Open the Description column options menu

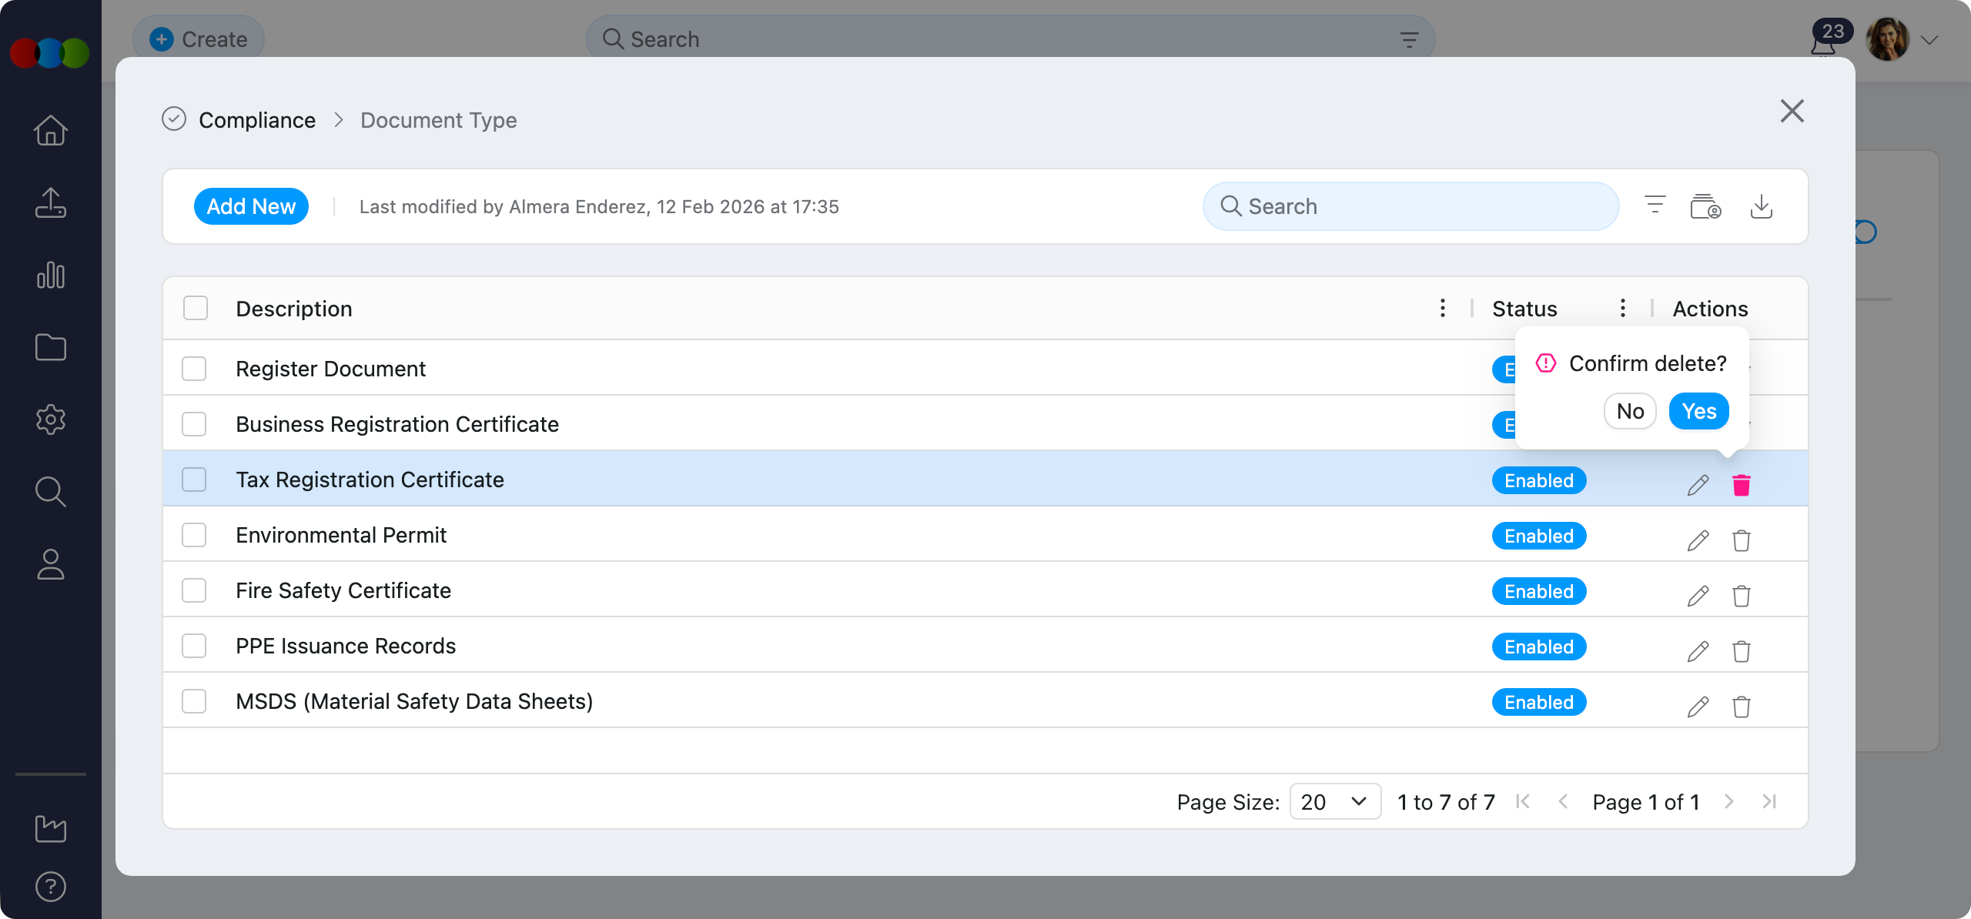1441,308
